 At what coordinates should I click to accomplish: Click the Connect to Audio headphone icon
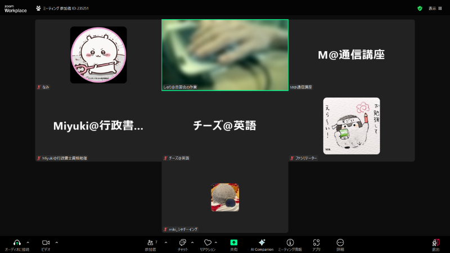[17, 243]
